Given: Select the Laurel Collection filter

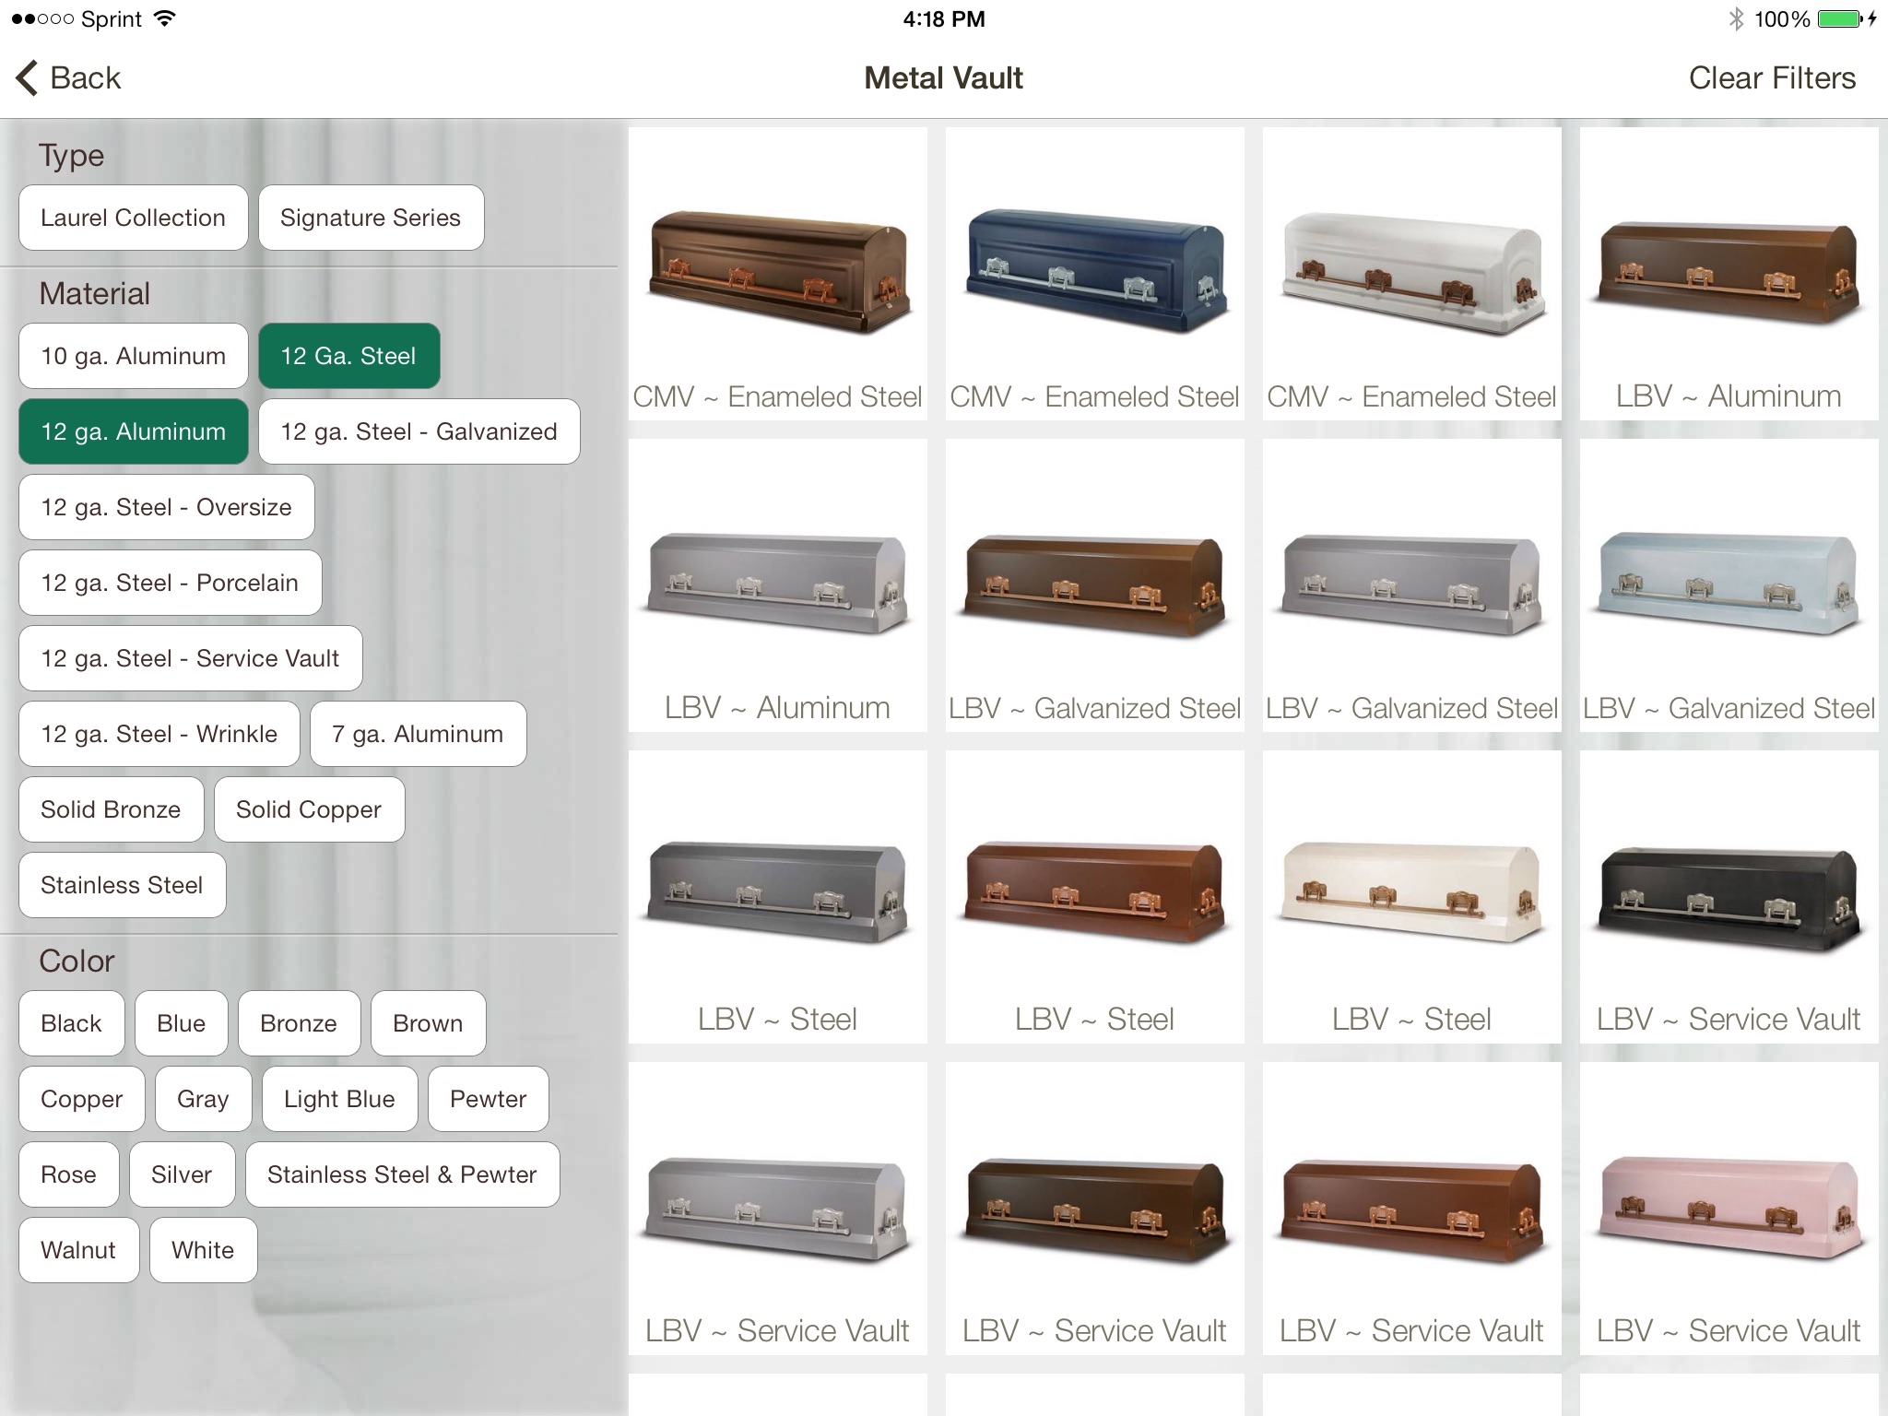Looking at the screenshot, I should 134,218.
